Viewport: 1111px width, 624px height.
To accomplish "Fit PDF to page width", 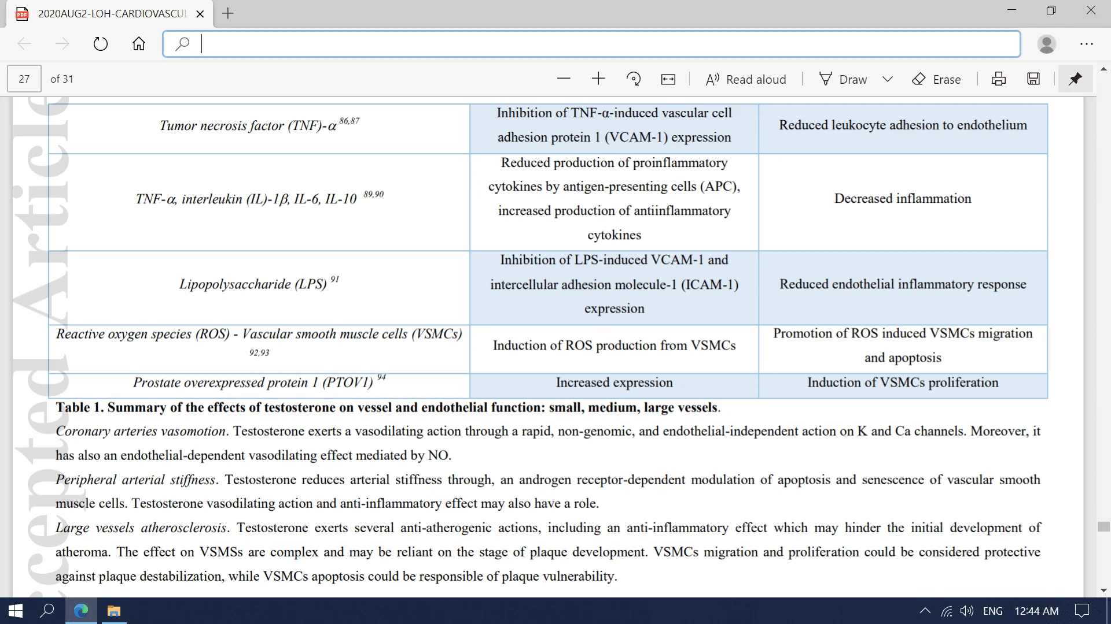I will 668,79.
